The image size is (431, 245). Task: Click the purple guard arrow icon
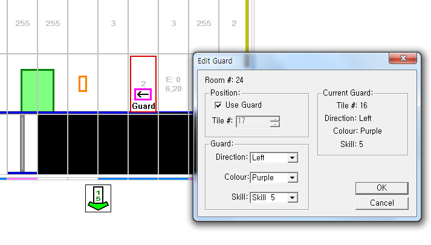click(143, 94)
